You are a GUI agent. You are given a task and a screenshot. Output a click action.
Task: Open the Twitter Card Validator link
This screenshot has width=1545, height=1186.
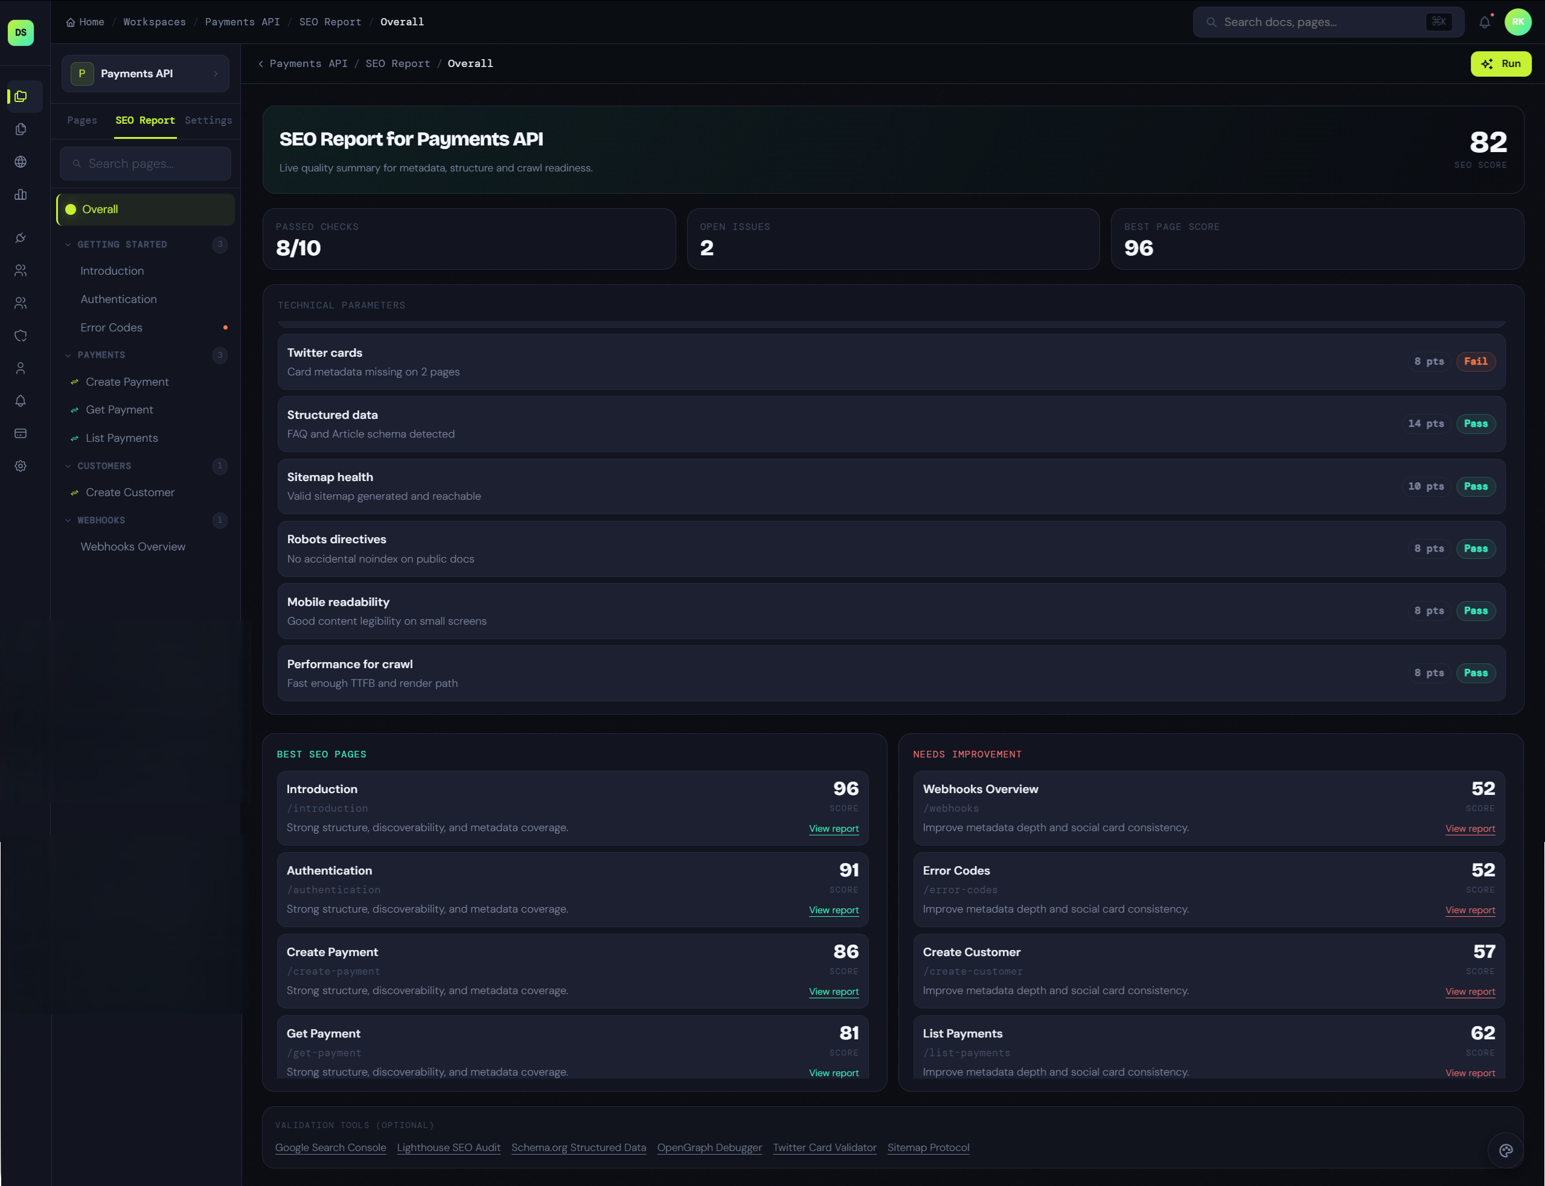coord(824,1147)
